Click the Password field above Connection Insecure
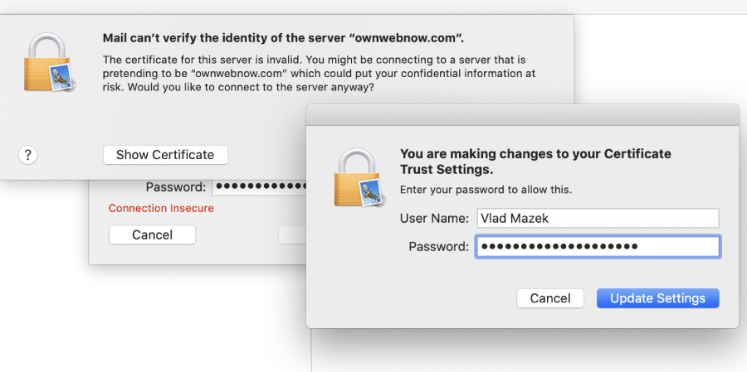 259,187
